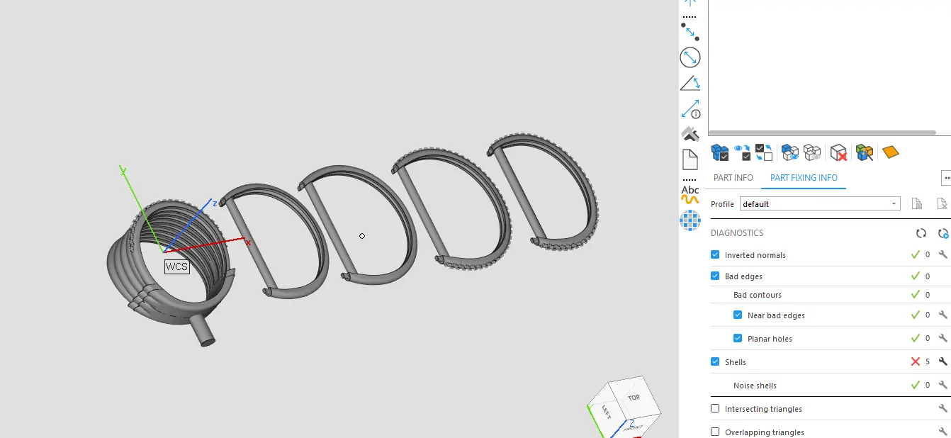Toggle the Planar holes checkbox
The image size is (951, 438).
[738, 338]
